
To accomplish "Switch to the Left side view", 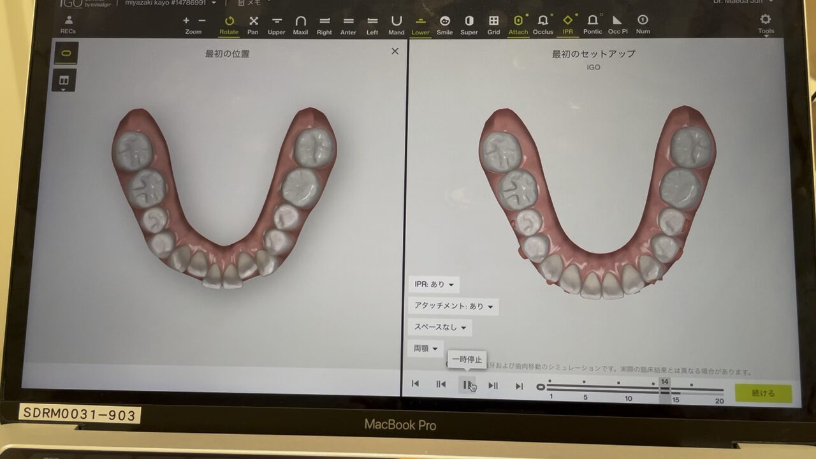I will 372,25.
